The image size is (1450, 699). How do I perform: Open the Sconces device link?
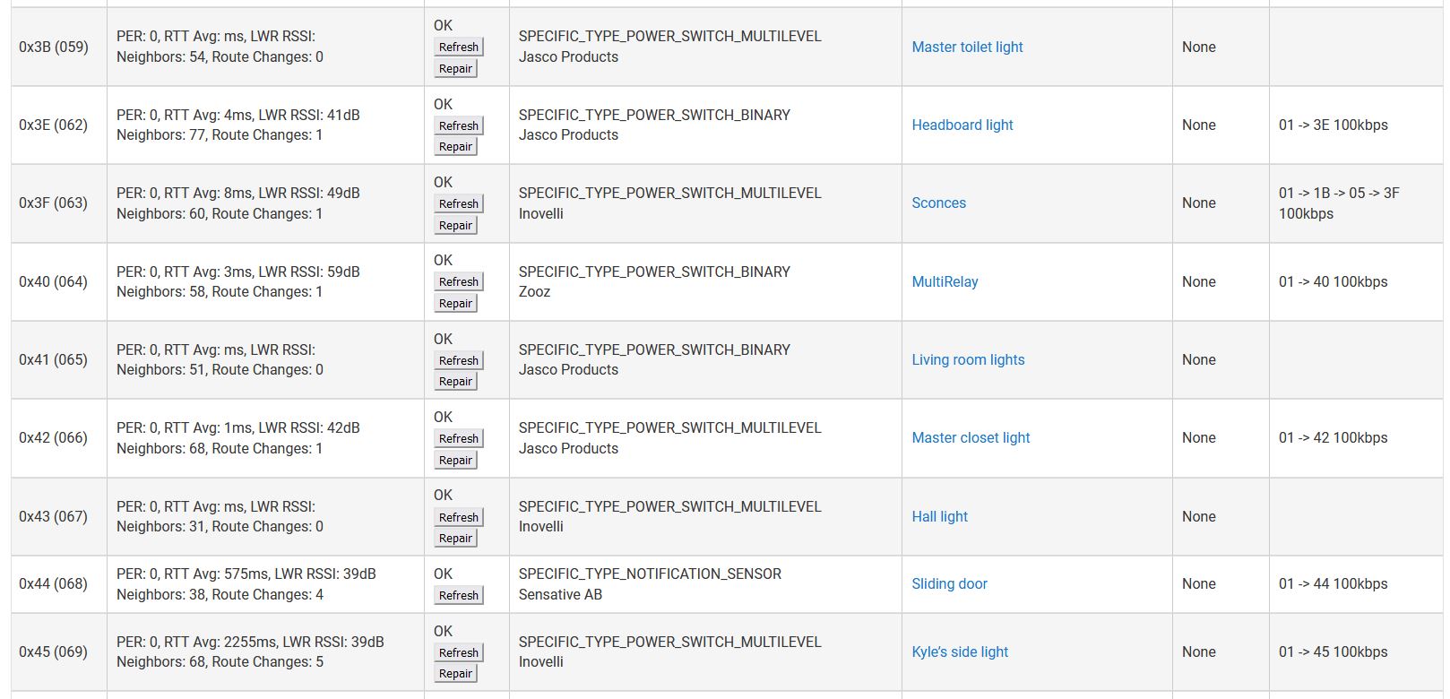coord(938,203)
